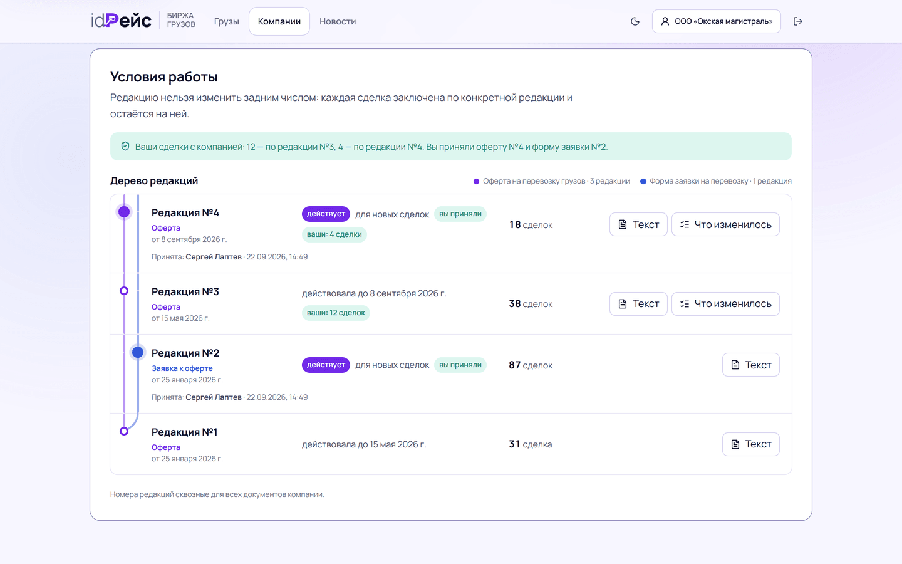The width and height of the screenshot is (902, 564).
Task: Click the Условия работы heading
Action: coord(164,77)
